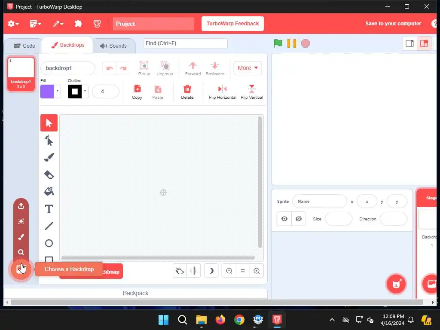Undo the last paint action
The width and height of the screenshot is (440, 330).
pos(110,68)
